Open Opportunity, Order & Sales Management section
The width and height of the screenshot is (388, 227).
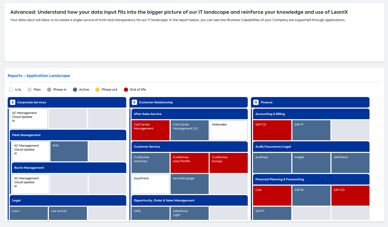[x=190, y=200]
